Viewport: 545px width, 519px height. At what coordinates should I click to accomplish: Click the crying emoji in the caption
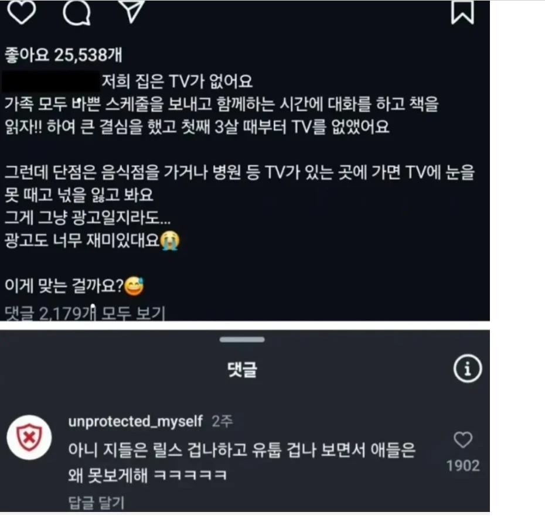170,240
